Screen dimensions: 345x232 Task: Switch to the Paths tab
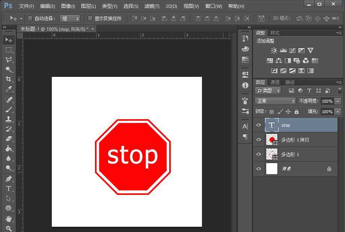tap(290, 82)
